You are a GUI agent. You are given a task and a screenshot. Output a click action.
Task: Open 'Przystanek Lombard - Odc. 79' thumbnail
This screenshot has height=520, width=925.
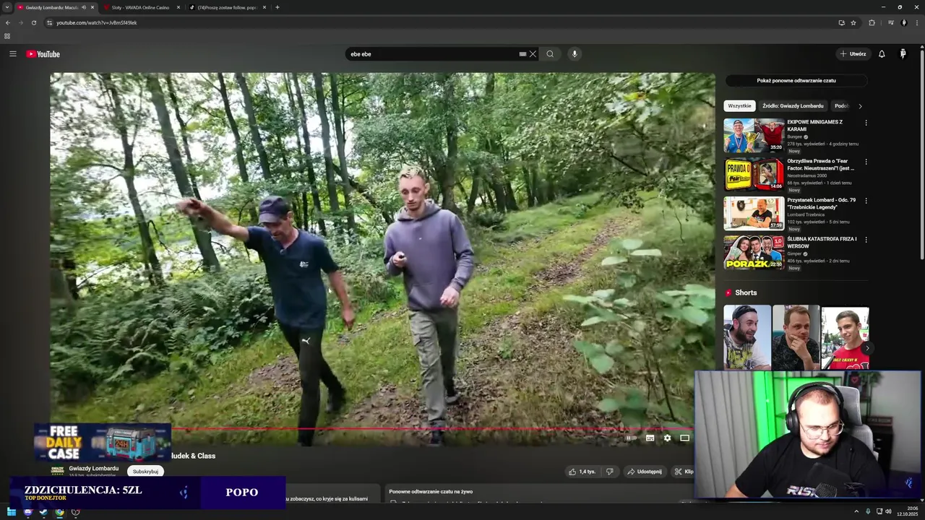[x=754, y=213]
